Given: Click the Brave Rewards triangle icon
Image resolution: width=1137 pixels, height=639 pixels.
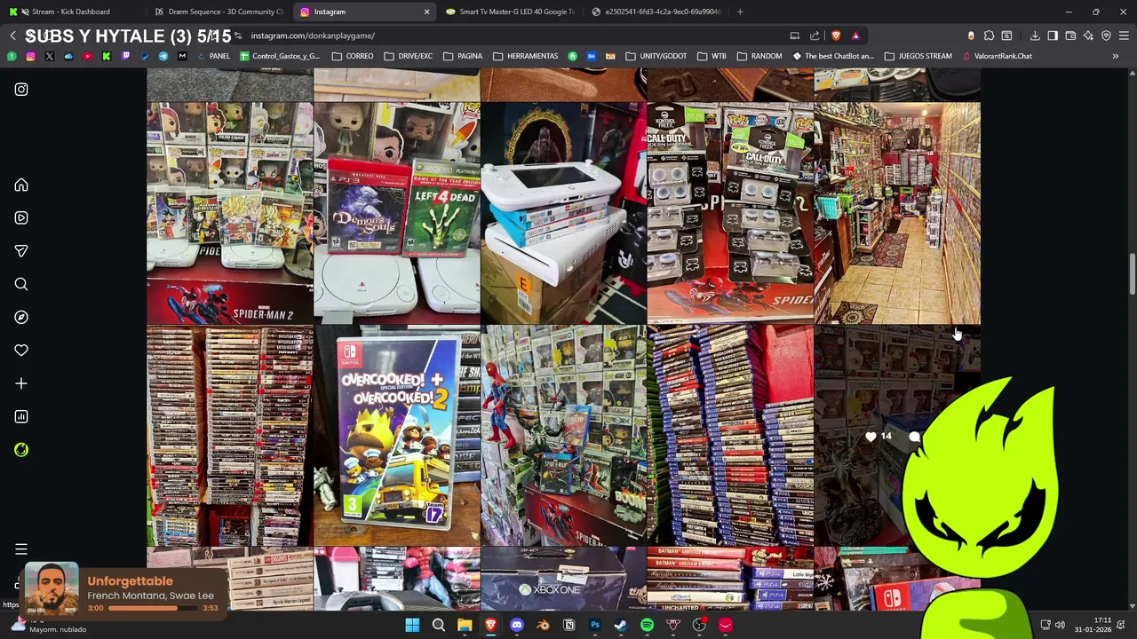Looking at the screenshot, I should click(x=855, y=35).
